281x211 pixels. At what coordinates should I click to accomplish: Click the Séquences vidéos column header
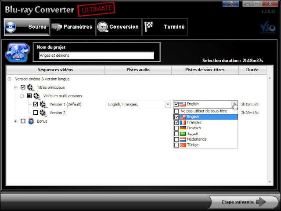pos(55,70)
